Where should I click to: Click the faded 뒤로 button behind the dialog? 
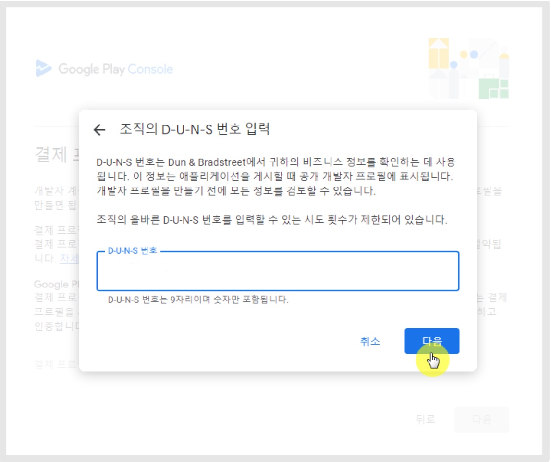point(425,419)
